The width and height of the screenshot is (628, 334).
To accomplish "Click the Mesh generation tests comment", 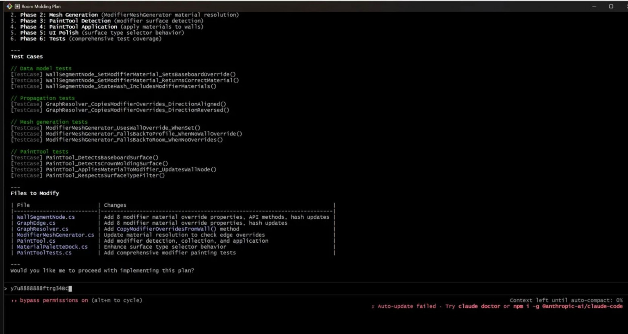I will (49, 122).
